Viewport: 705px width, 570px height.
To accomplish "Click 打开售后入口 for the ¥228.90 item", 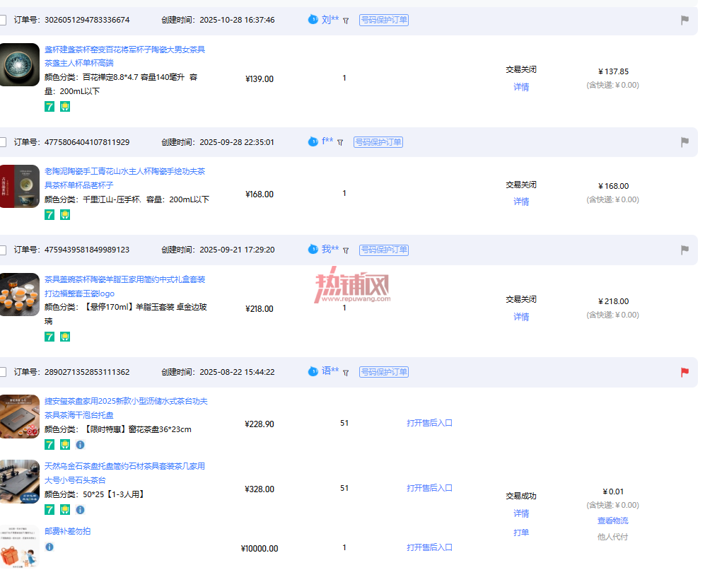I will (x=429, y=423).
